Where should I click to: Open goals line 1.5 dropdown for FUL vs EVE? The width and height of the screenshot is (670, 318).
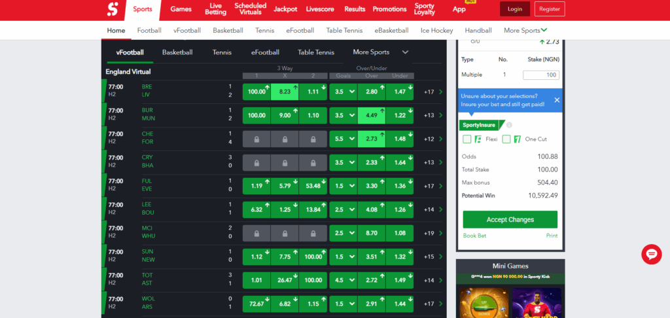(x=343, y=186)
